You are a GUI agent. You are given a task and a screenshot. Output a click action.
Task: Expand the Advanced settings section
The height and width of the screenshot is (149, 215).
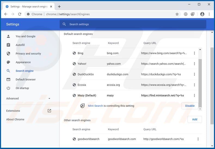[x=29, y=99]
